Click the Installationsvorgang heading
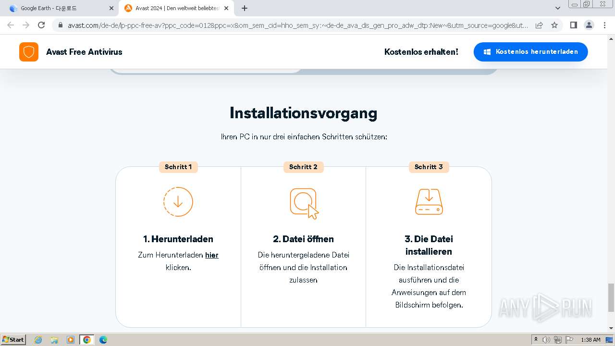615x346 pixels. pos(304,113)
